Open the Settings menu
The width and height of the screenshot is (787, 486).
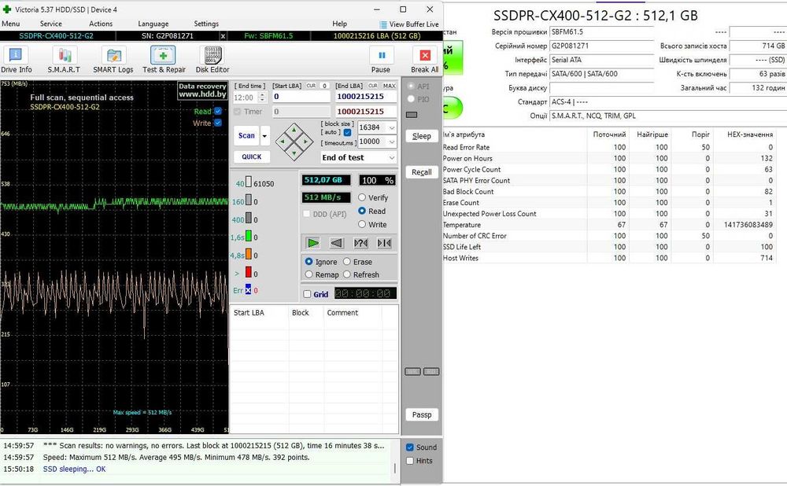coord(206,24)
